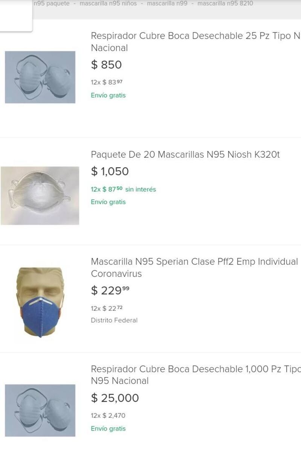Click the 1,000 Pz respirador product thumbnail

click(x=40, y=410)
